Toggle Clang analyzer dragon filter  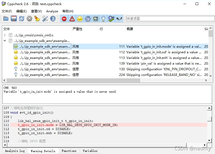pos(119,19)
